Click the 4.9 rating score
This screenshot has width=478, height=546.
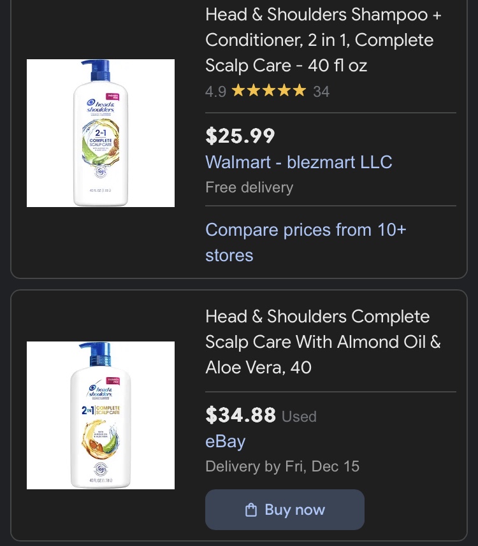(x=215, y=92)
